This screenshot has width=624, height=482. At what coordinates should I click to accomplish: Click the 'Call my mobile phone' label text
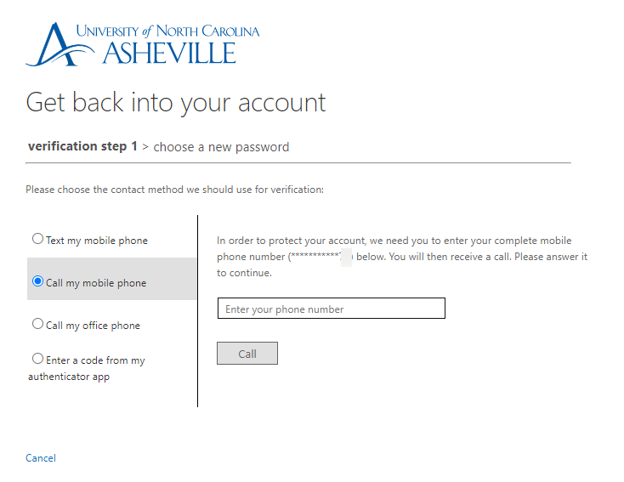click(96, 283)
